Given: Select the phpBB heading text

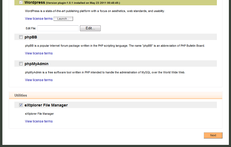Looking at the screenshot, I should 31,37.
